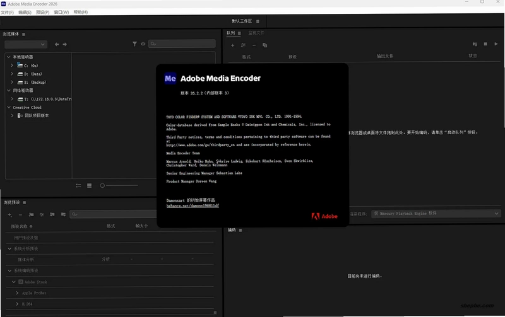Click the media browser search field
The width and height of the screenshot is (505, 317).
(x=182, y=43)
